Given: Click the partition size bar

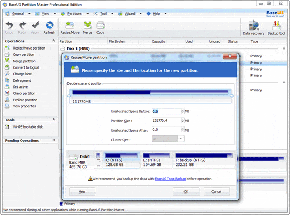Looking at the screenshot, I should tap(150, 92).
